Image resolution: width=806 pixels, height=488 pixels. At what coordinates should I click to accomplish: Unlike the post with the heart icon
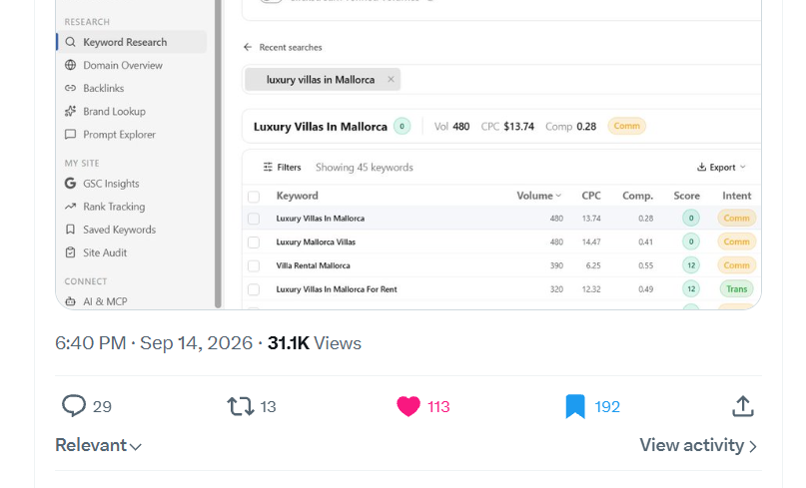(408, 406)
